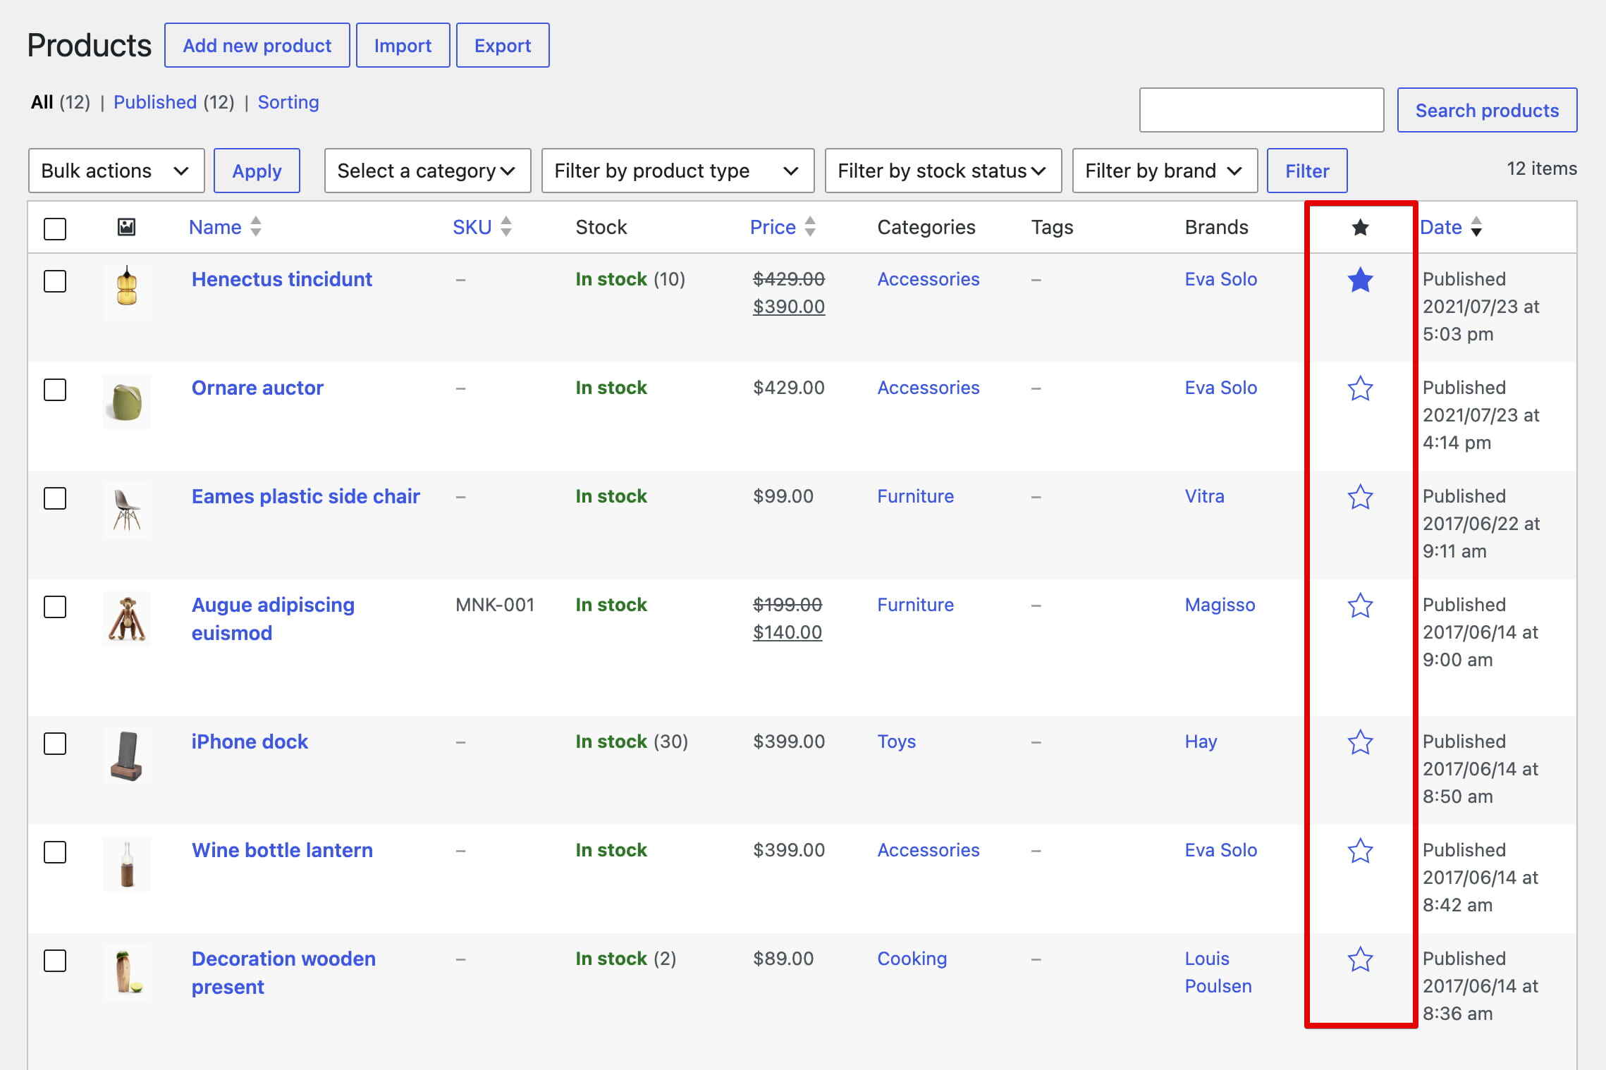Mark Augue adipiscing euismod as featured
The image size is (1606, 1070).
point(1360,605)
